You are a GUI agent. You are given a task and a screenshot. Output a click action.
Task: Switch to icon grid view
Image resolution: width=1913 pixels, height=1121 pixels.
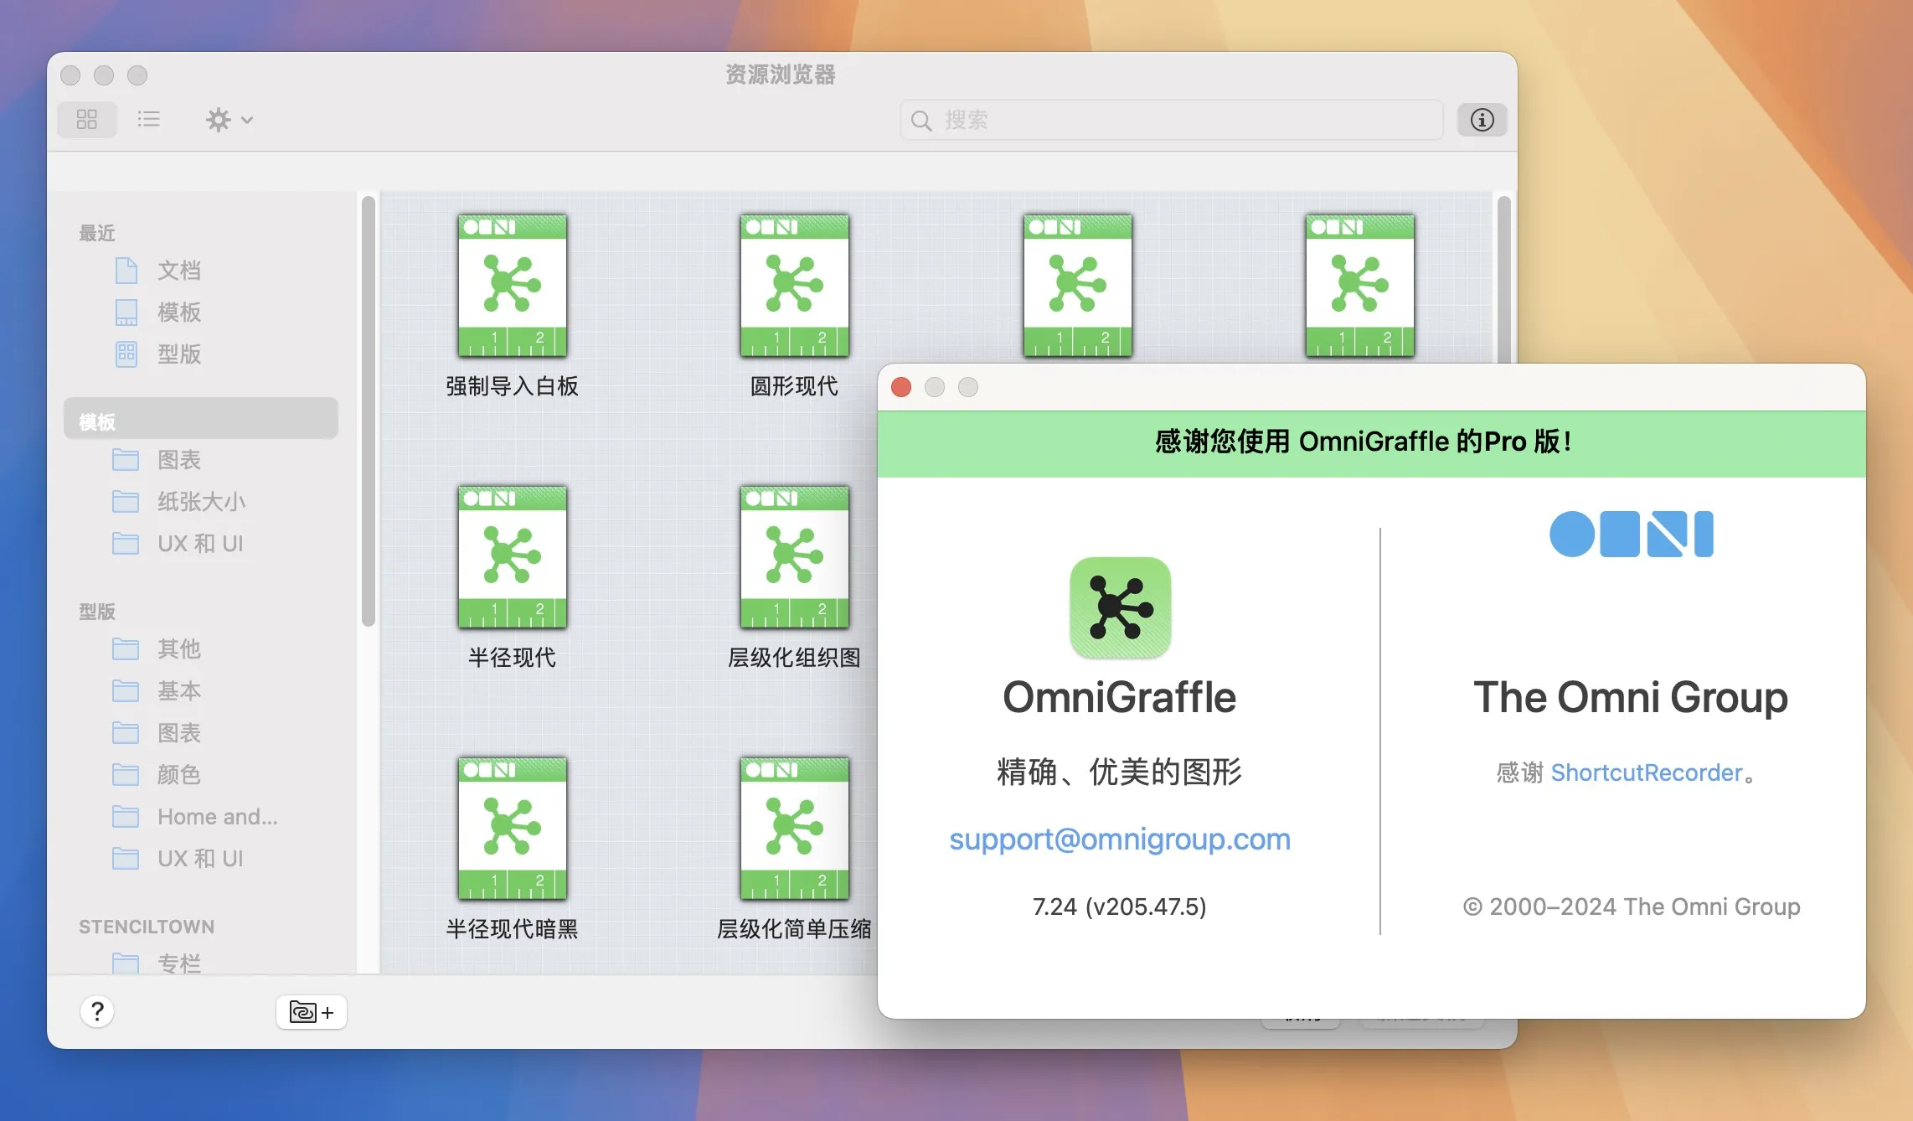coord(87,119)
